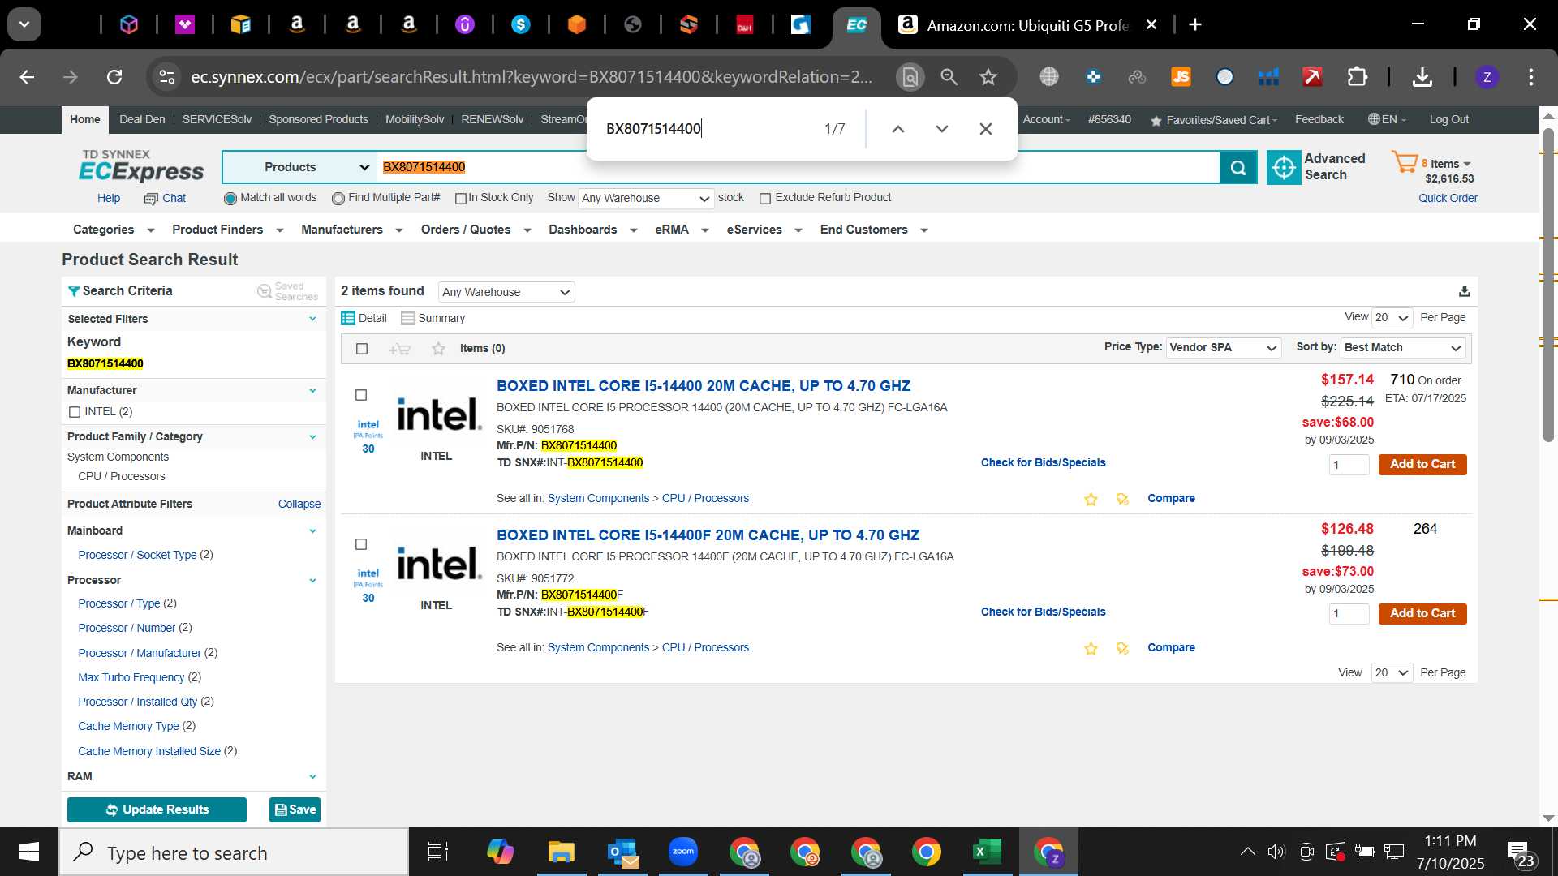Open the shopping cart icon
The height and width of the screenshot is (876, 1558).
coord(1405,161)
